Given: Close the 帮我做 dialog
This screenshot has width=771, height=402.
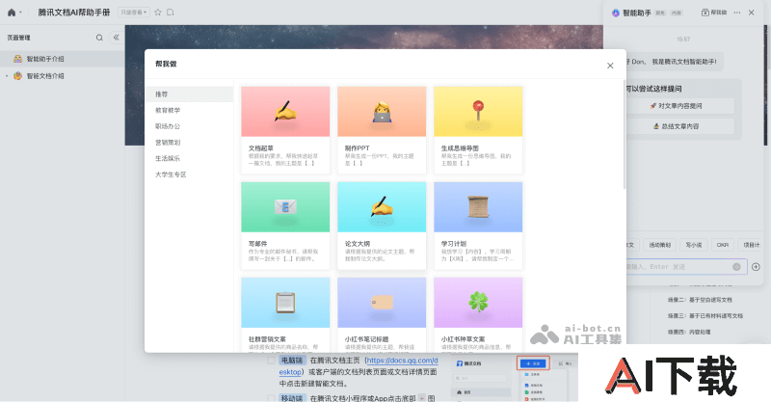Looking at the screenshot, I should [x=609, y=65].
